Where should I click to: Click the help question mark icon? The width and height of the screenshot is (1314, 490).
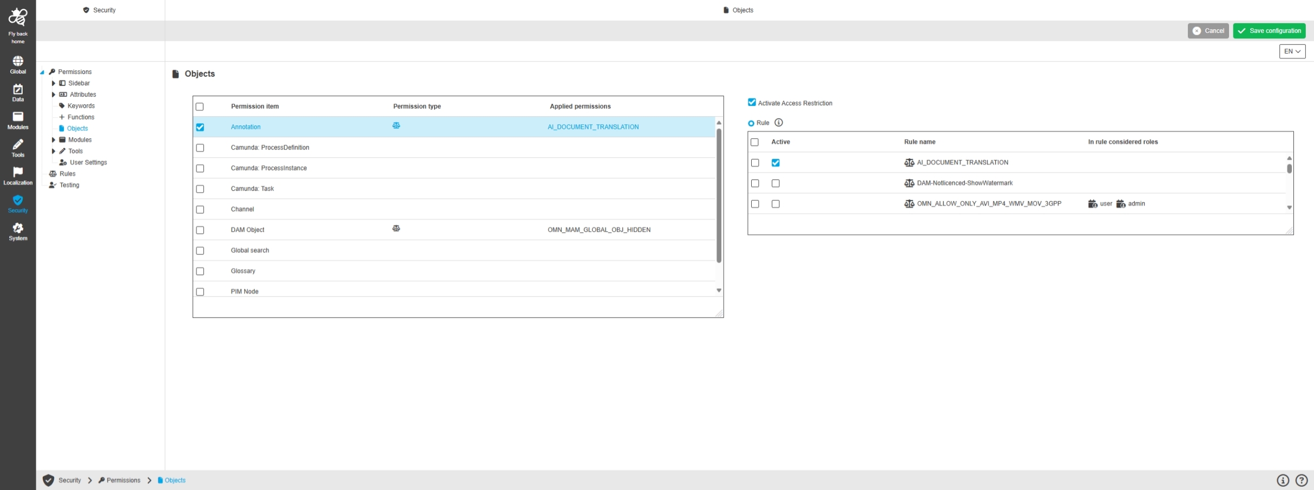click(1302, 480)
